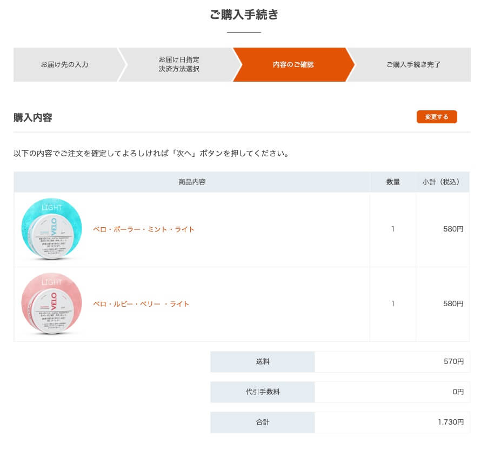This screenshot has height=450, width=481.
Task: Click the instruction text mentioning 「次へ」ボタン
Action: coord(151,153)
